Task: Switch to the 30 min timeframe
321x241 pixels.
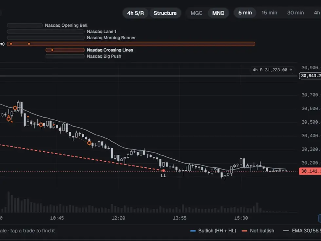Action: (x=295, y=13)
